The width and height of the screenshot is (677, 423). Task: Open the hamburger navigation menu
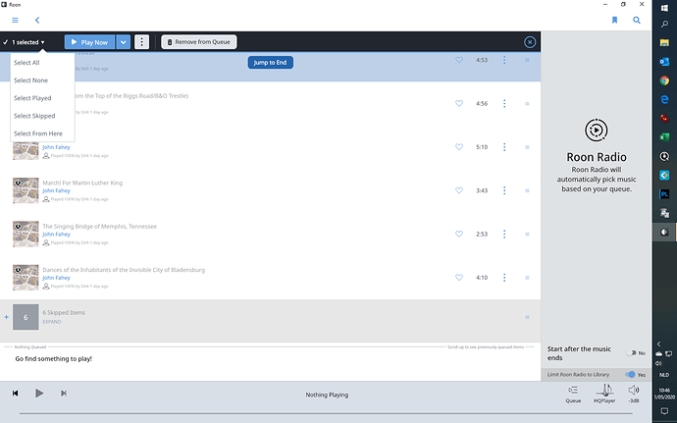point(15,21)
